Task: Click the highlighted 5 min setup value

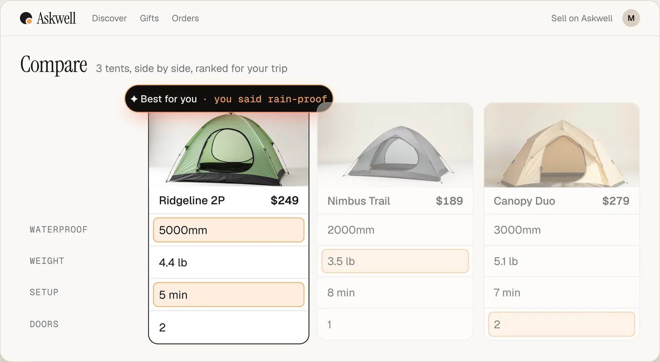Action: [x=229, y=295]
